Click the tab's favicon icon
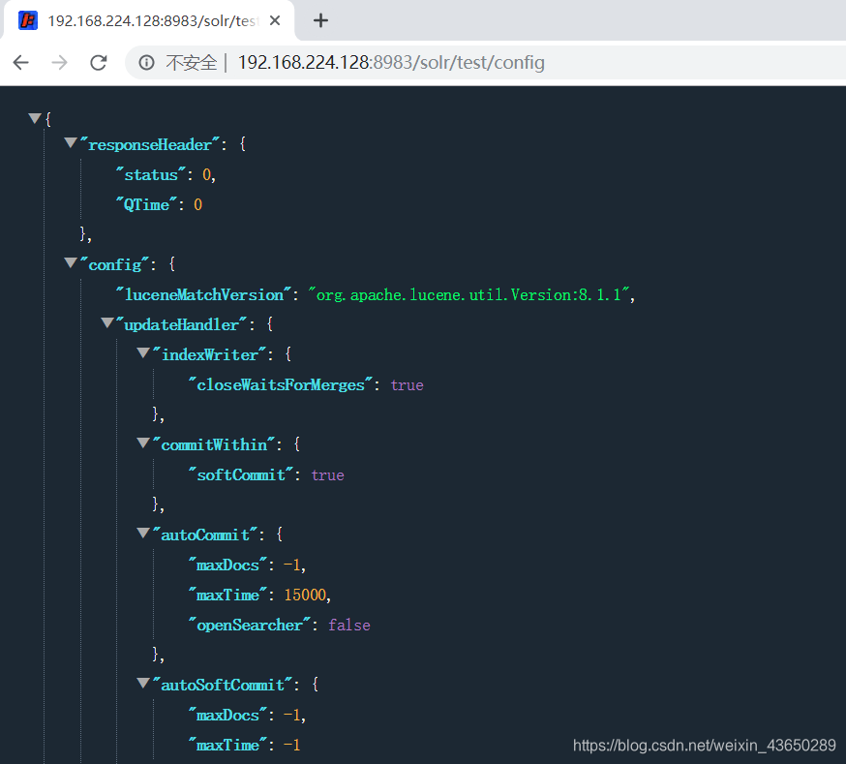 [27, 20]
